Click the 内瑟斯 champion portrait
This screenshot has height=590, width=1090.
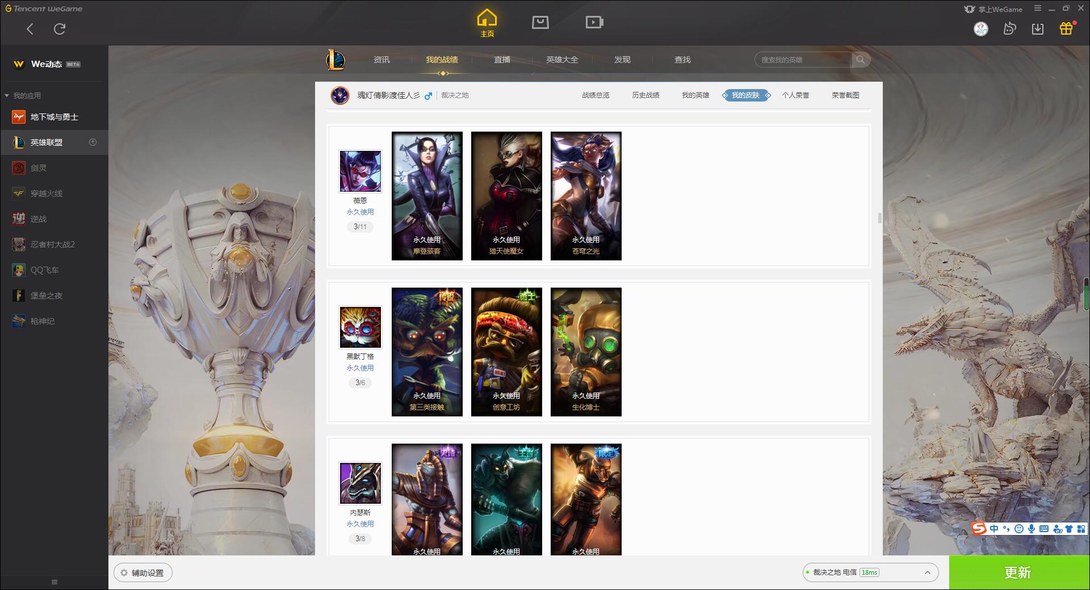point(360,483)
